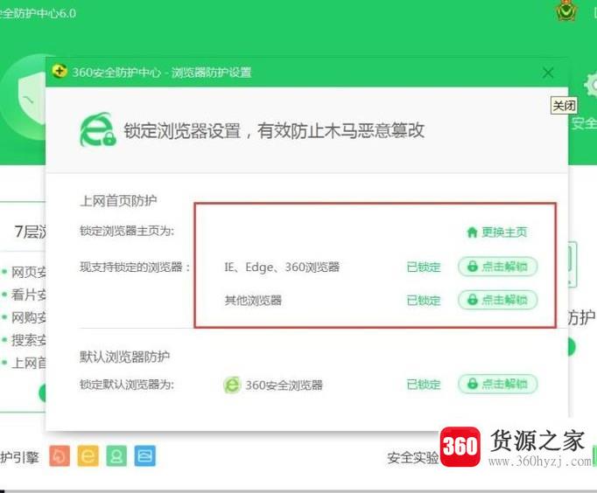Screen dimensions: 597x493
Task: Click the IE、Edge、360浏览器 label
Action: [x=282, y=267]
